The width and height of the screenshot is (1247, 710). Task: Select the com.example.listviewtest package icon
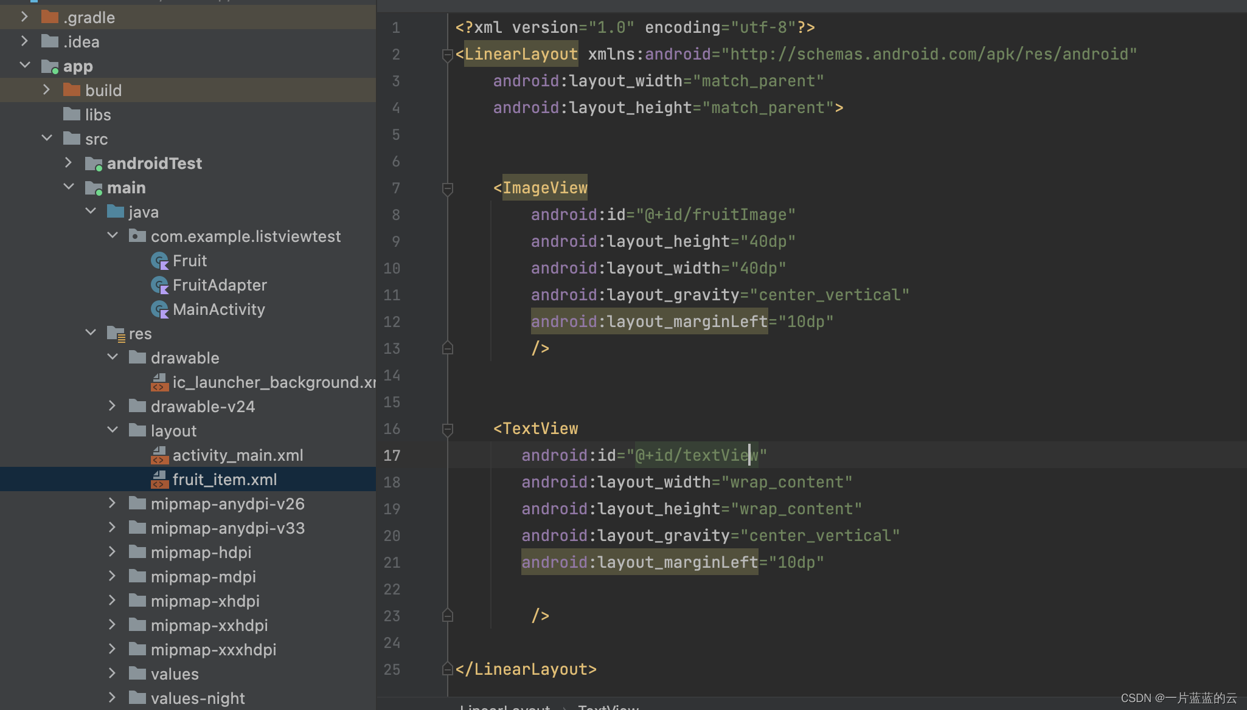coord(137,236)
